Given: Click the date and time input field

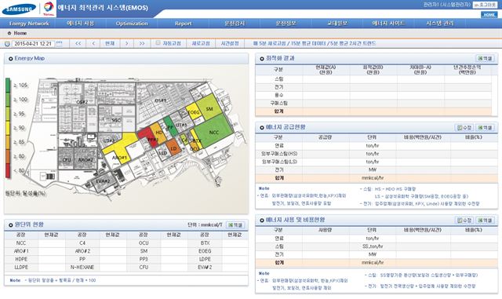Looking at the screenshot, I should 33,44.
